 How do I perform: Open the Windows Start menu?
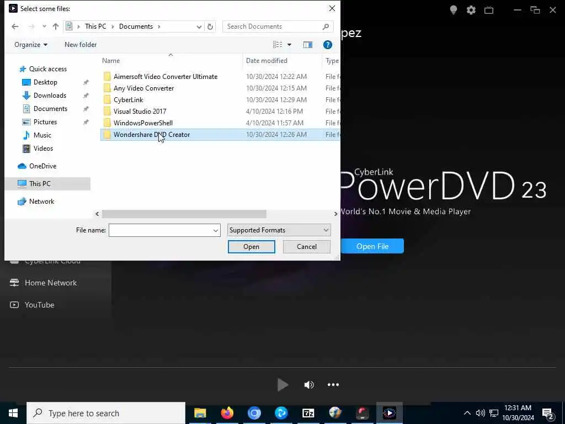click(13, 413)
